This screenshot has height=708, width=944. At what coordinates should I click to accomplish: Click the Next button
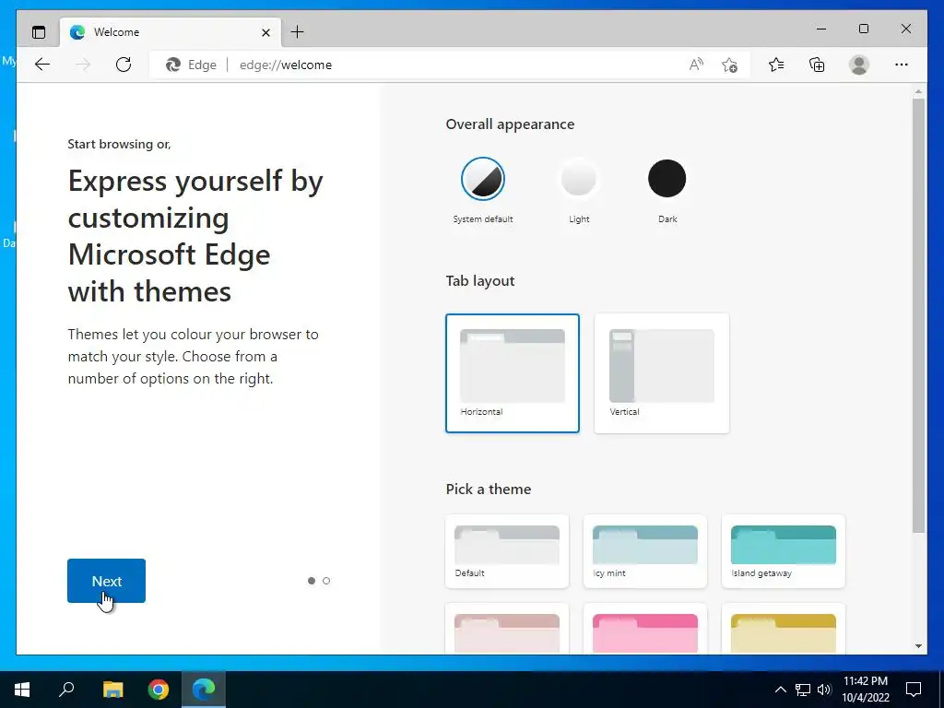pos(107,581)
